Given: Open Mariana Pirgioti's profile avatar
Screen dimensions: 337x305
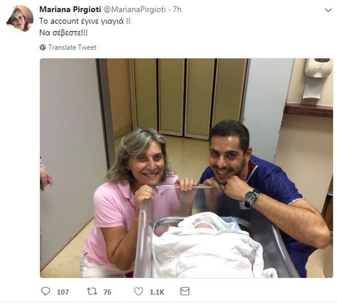Looking at the screenshot, I should click(20, 19).
